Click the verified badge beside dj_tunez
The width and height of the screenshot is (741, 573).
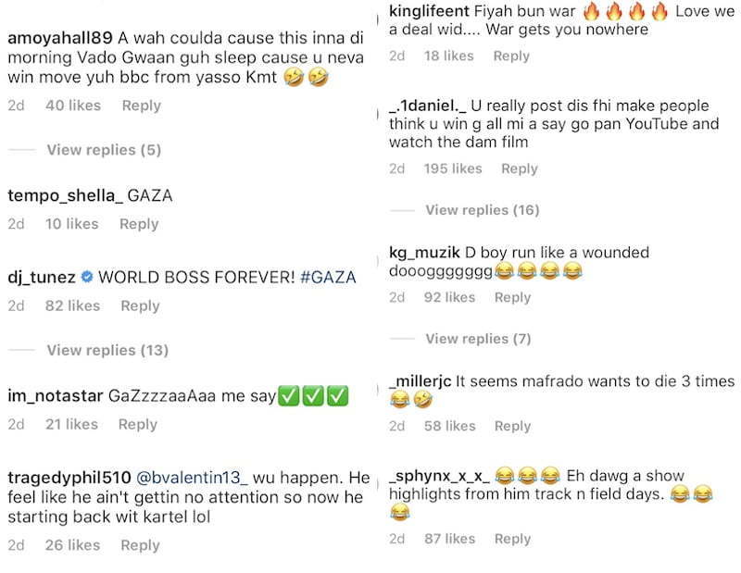87,277
